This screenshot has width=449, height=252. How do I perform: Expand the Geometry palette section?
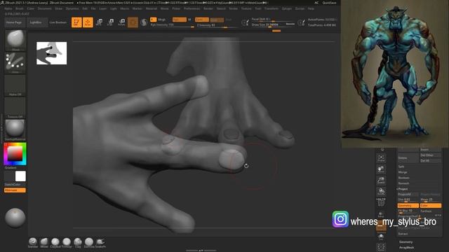pyautogui.click(x=406, y=242)
